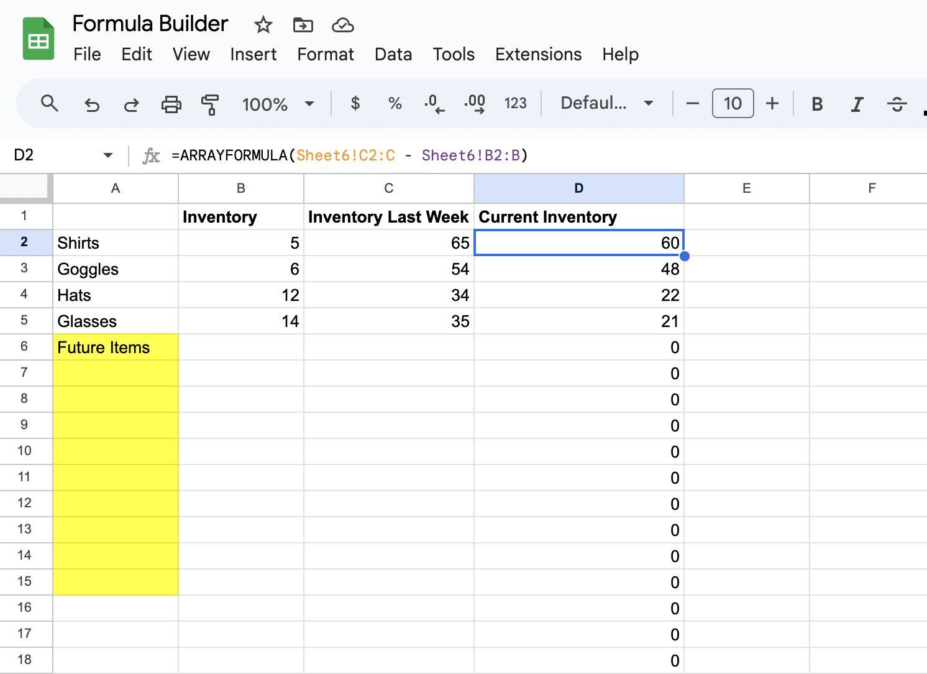Screen dimensions: 927x674
Task: Click the increase font size button
Action: click(772, 104)
